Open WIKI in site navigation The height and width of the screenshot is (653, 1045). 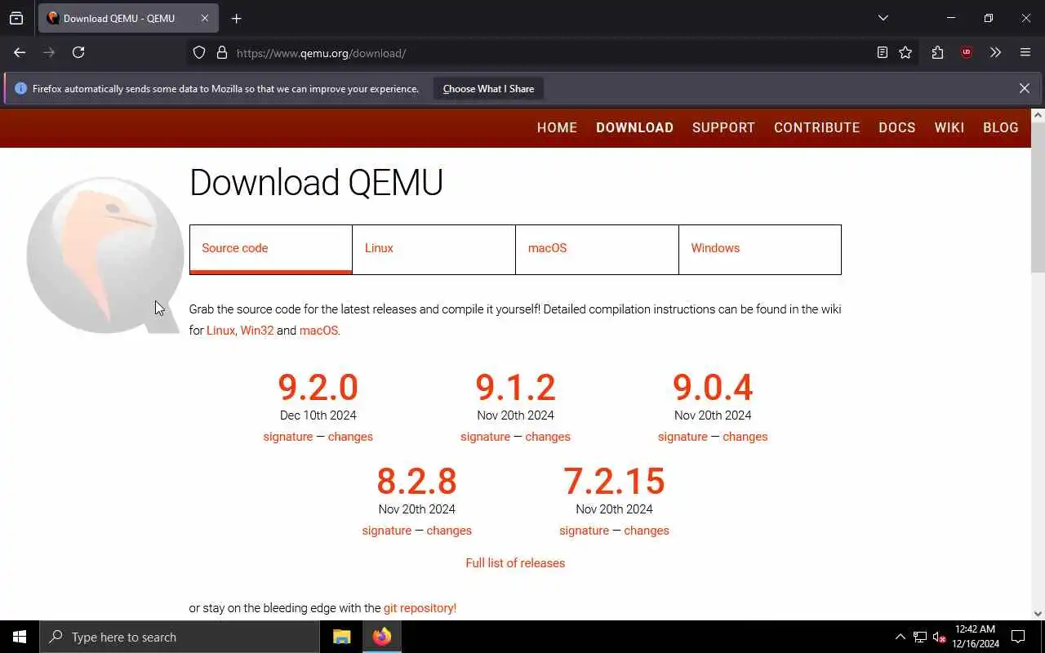pos(949,127)
